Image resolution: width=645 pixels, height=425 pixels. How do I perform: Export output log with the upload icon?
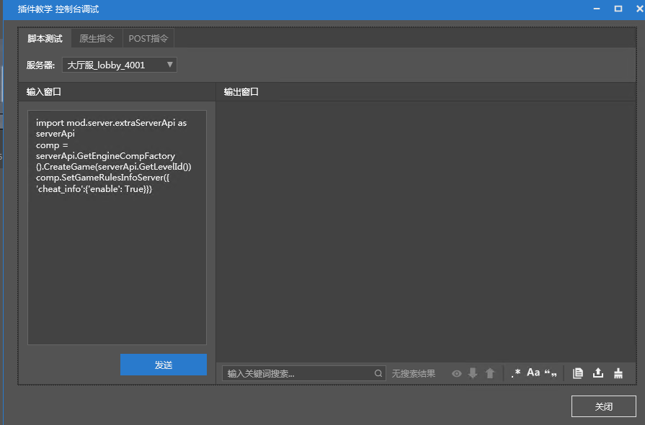point(597,373)
